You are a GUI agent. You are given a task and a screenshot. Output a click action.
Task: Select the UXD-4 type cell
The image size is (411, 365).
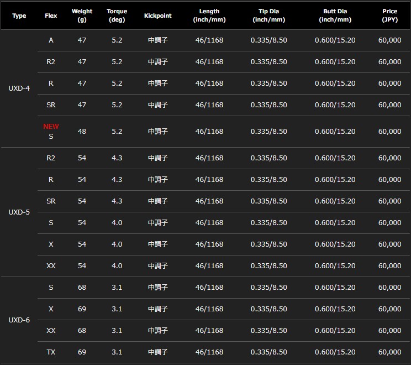[19, 88]
